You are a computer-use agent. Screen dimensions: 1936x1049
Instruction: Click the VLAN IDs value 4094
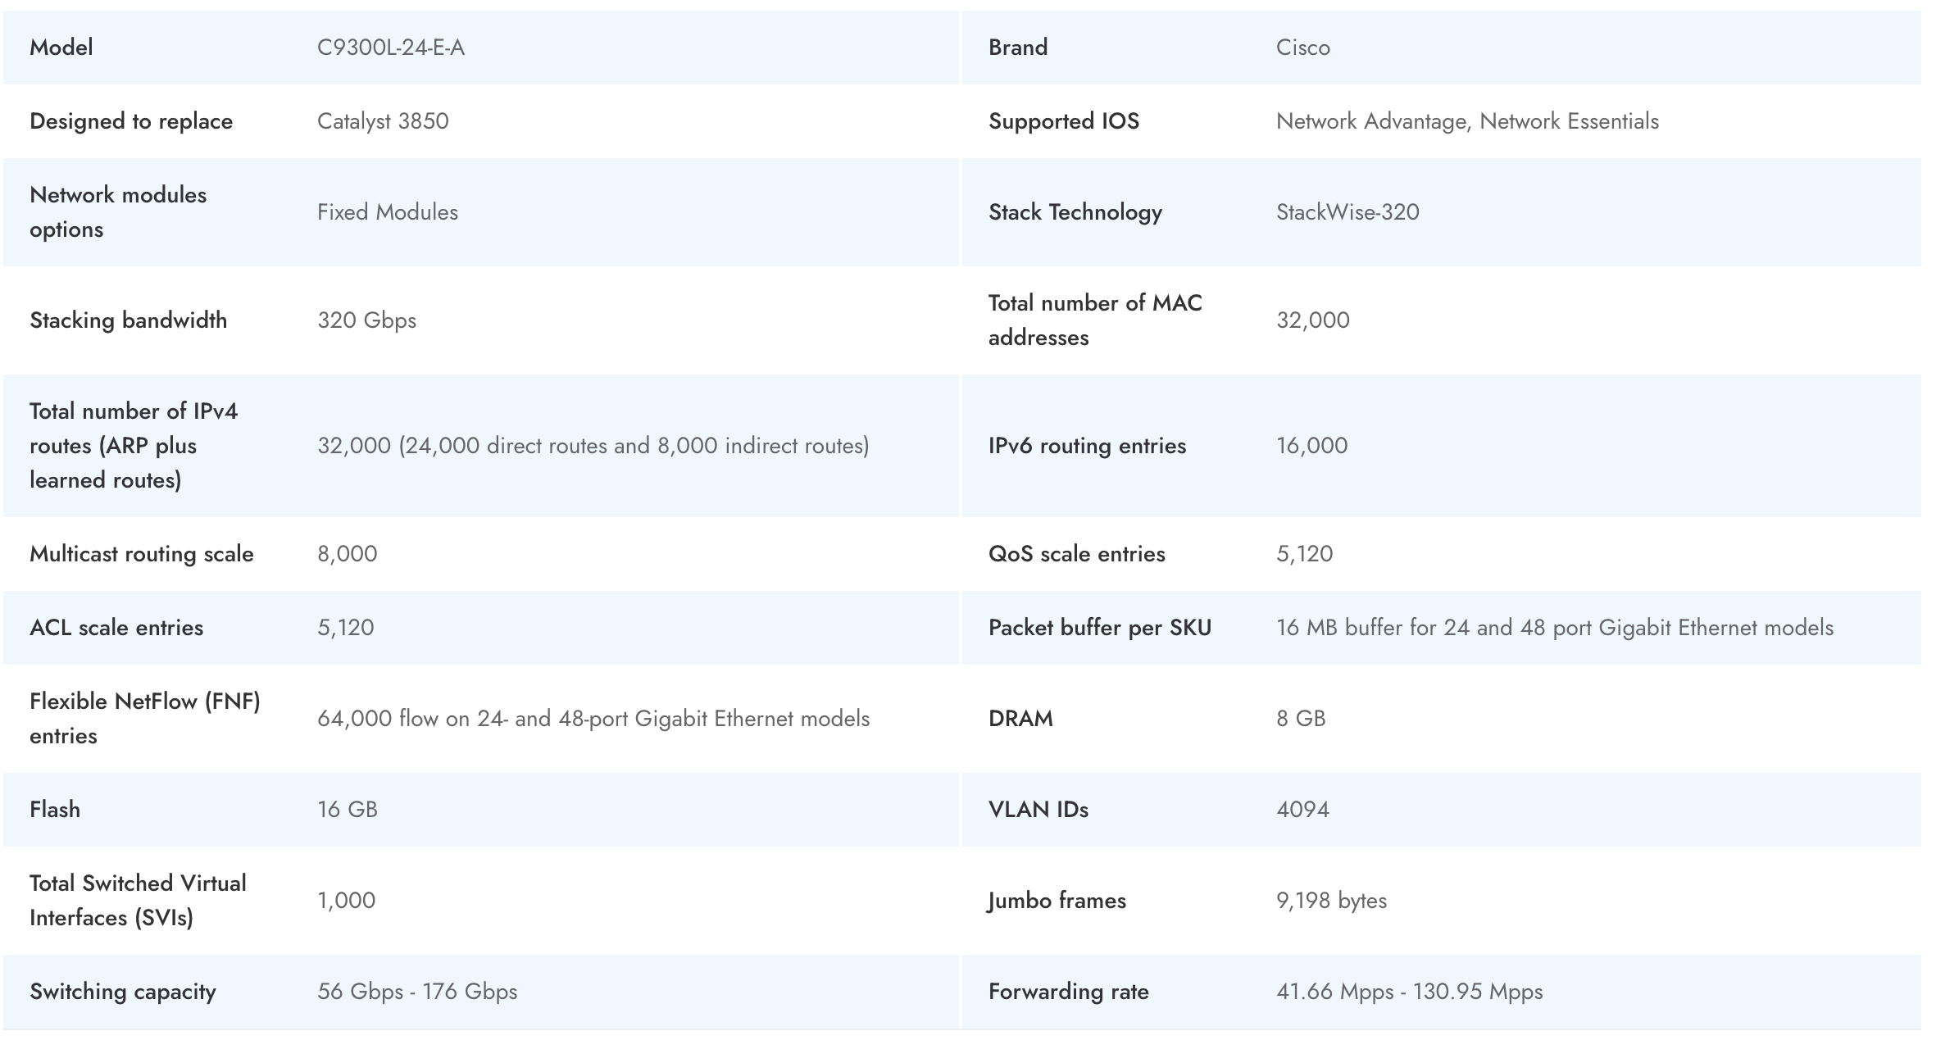click(1302, 810)
